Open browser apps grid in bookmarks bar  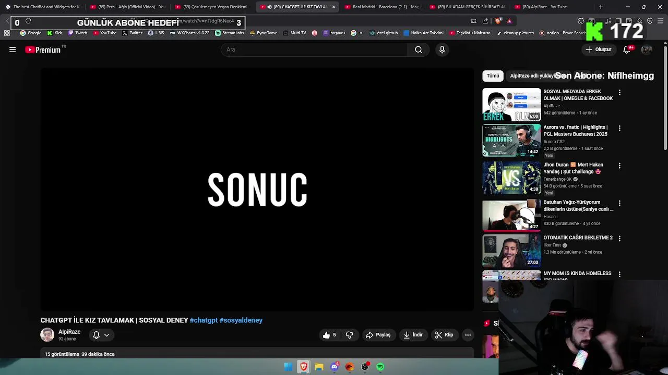pos(7,33)
